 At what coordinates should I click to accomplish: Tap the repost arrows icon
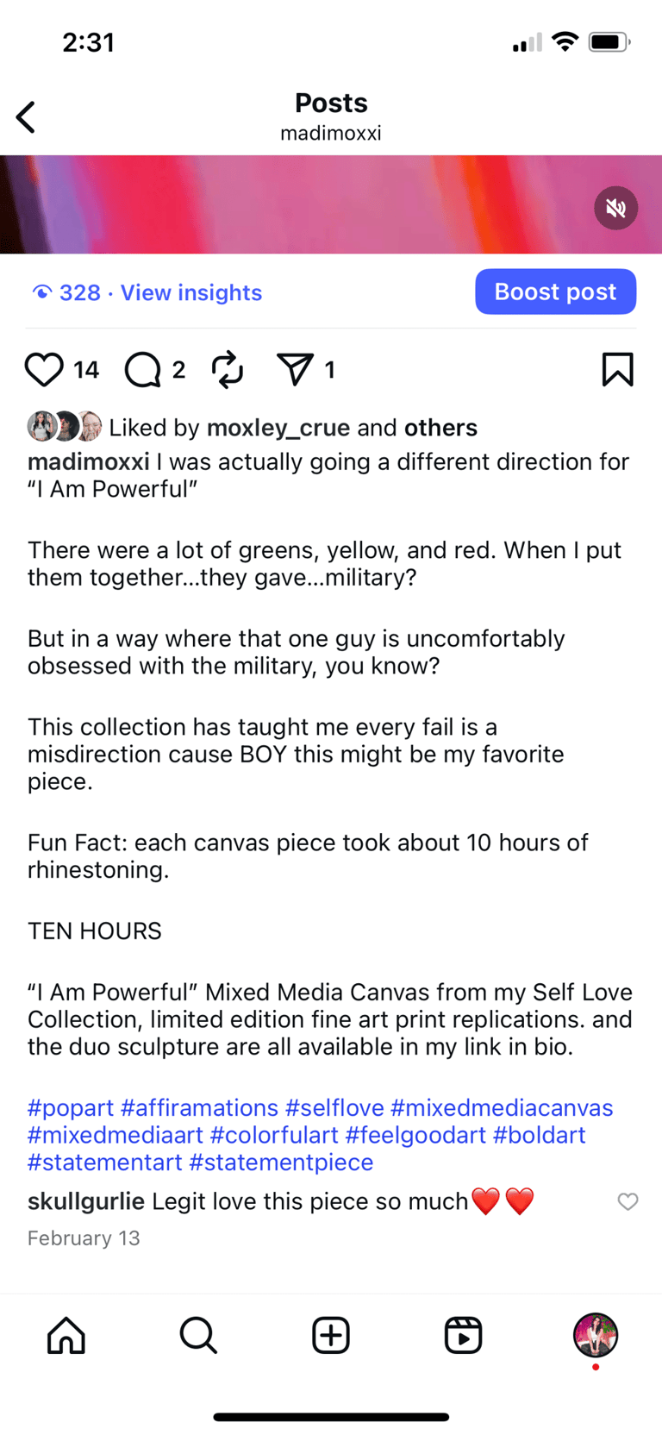tap(228, 370)
